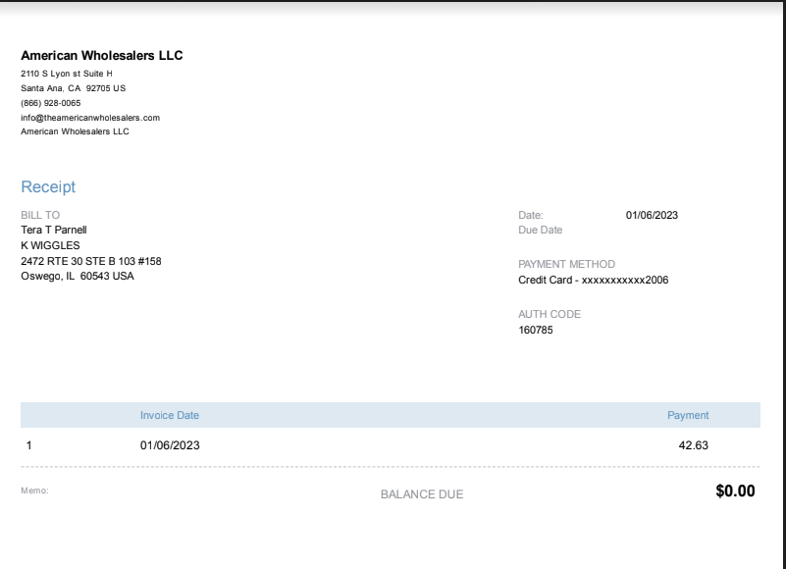Click the American Wholesalers LLC company heading
Viewport: 786px width, 569px height.
pyautogui.click(x=102, y=56)
